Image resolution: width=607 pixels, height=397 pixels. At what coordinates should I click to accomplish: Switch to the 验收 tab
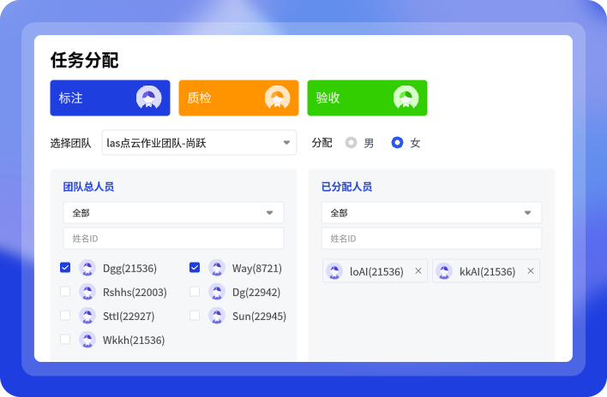(367, 98)
